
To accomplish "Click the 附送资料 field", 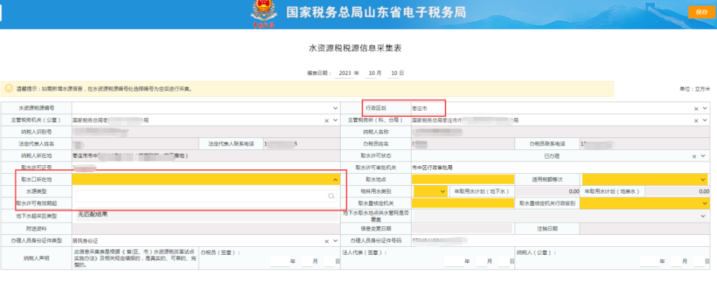I will (x=206, y=228).
